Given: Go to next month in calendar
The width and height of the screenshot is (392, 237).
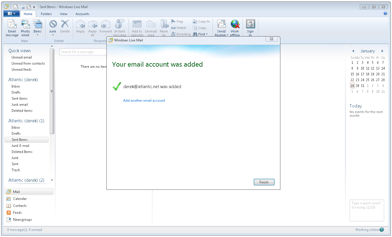Looking at the screenshot, I should tap(382, 51).
